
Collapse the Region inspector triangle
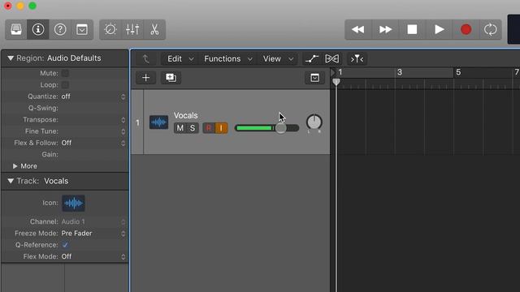click(x=11, y=58)
